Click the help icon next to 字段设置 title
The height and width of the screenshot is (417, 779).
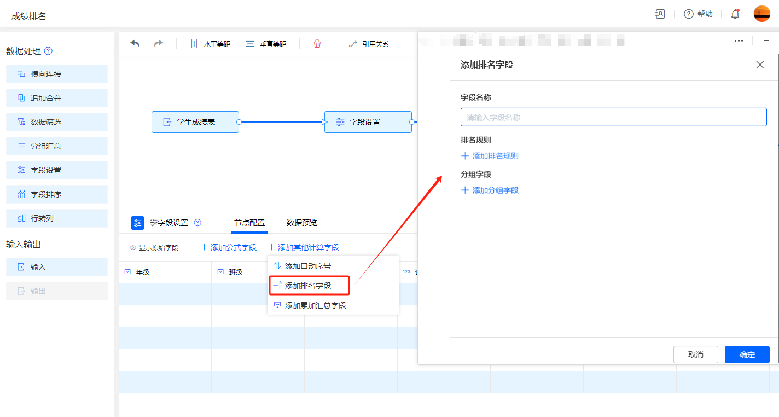click(x=198, y=223)
